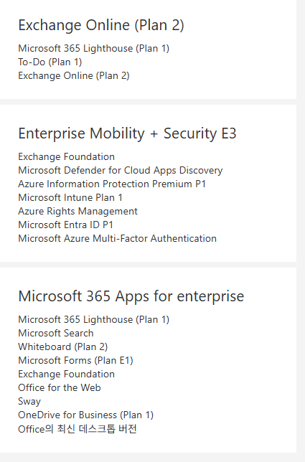Click the Exchange Online (Plan 2) heading

coord(101,25)
